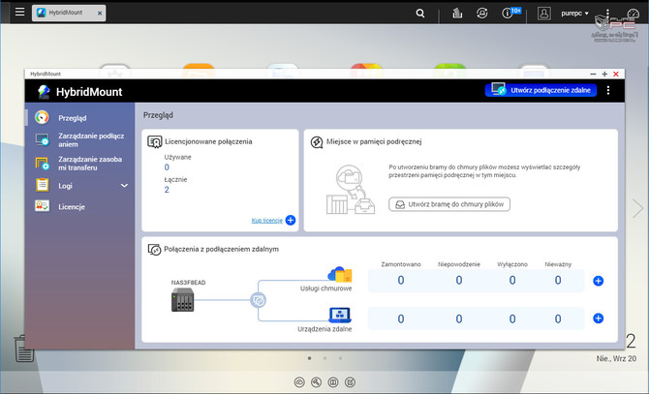649x394 pixels.
Task: Click the NAS3F8EAD device icon
Action: (182, 300)
